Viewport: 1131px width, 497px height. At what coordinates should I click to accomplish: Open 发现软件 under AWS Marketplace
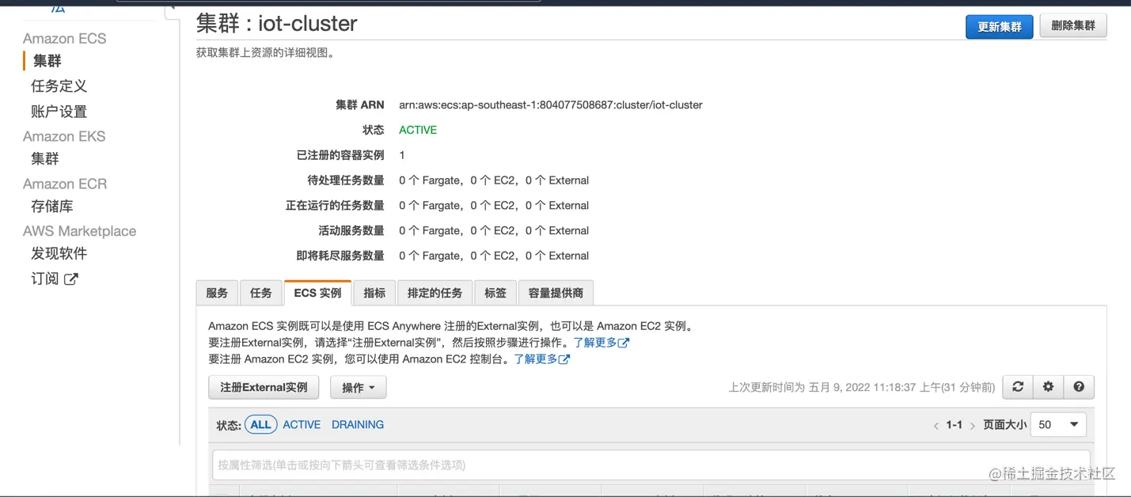coord(59,254)
